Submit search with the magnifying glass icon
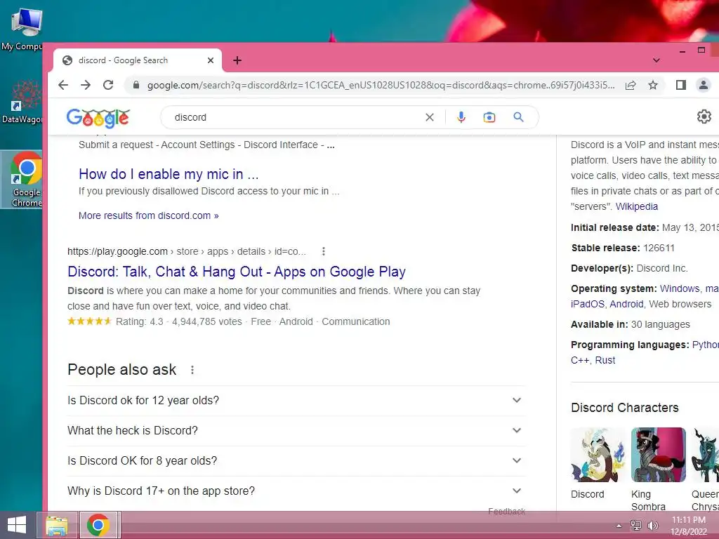The image size is (719, 539). 518,117
